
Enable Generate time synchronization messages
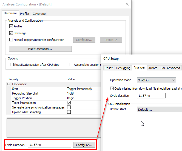click(x=69, y=107)
